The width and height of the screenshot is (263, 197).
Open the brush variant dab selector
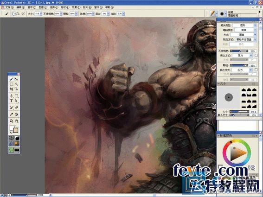[x=223, y=13]
